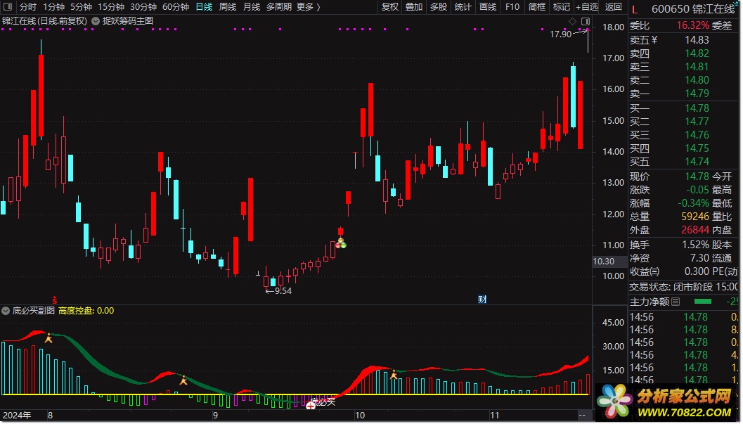Image resolution: width=743 pixels, height=424 pixels.
Task: Click the 标记 mark button
Action: pos(562,7)
